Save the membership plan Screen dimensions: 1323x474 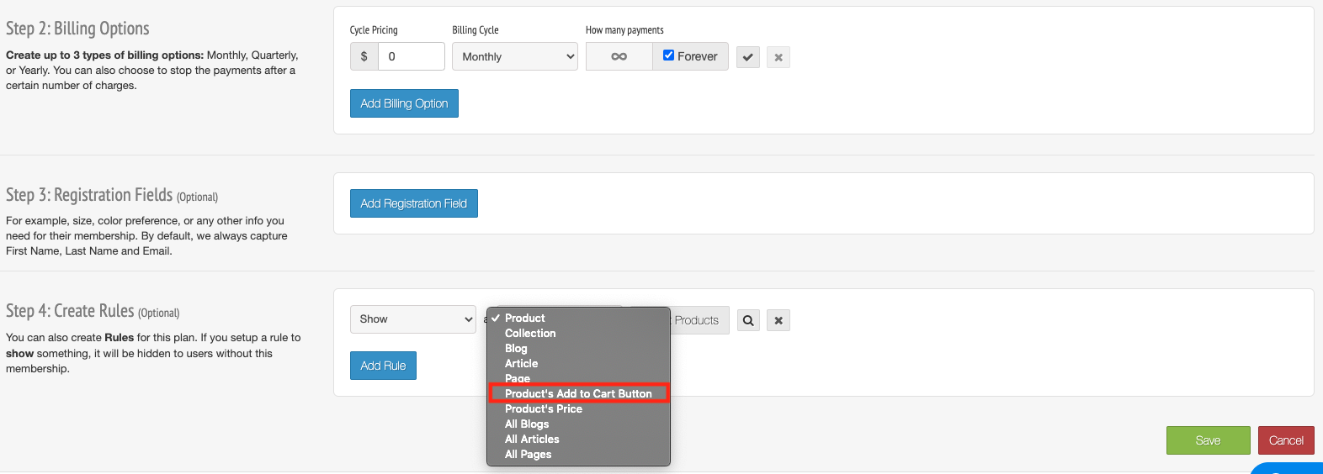1209,440
